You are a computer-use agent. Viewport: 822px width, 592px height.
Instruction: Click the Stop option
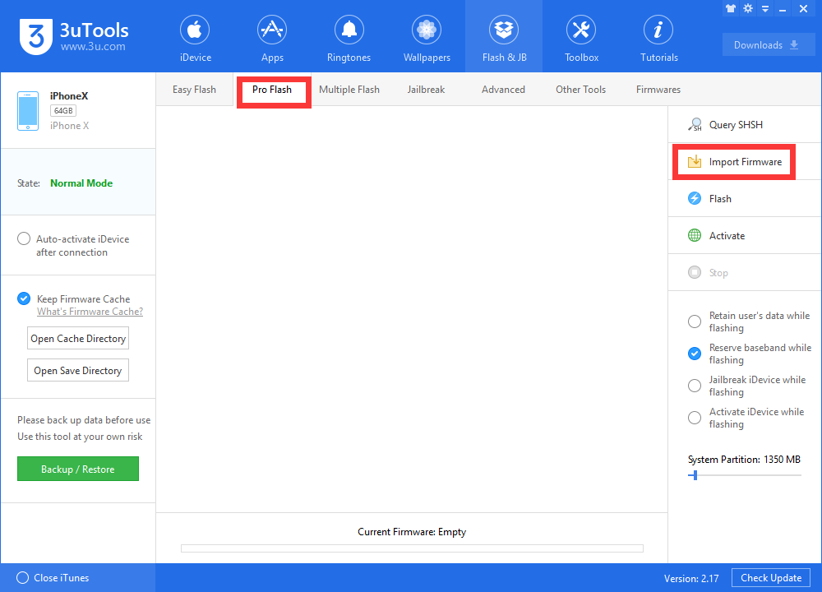(745, 273)
